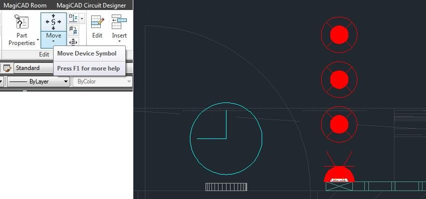Click the device spacing arrows icon
Image resolution: width=426 pixels, height=199 pixels.
tap(73, 42)
